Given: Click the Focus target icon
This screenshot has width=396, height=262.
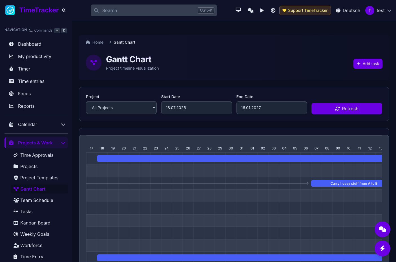Looking at the screenshot, I should pos(11,94).
